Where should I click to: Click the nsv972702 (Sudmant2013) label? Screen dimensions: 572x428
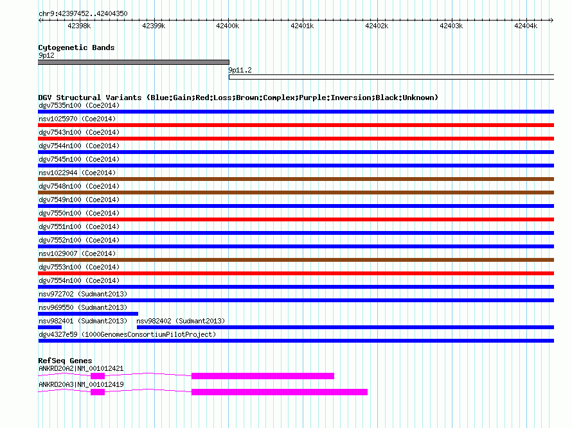coord(83,294)
